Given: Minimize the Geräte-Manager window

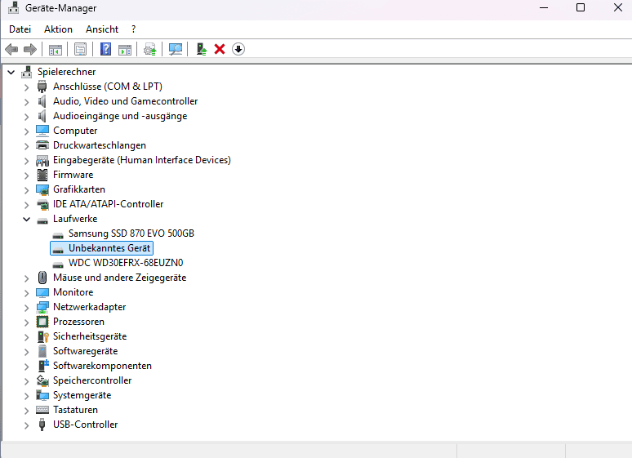Looking at the screenshot, I should pos(544,7).
